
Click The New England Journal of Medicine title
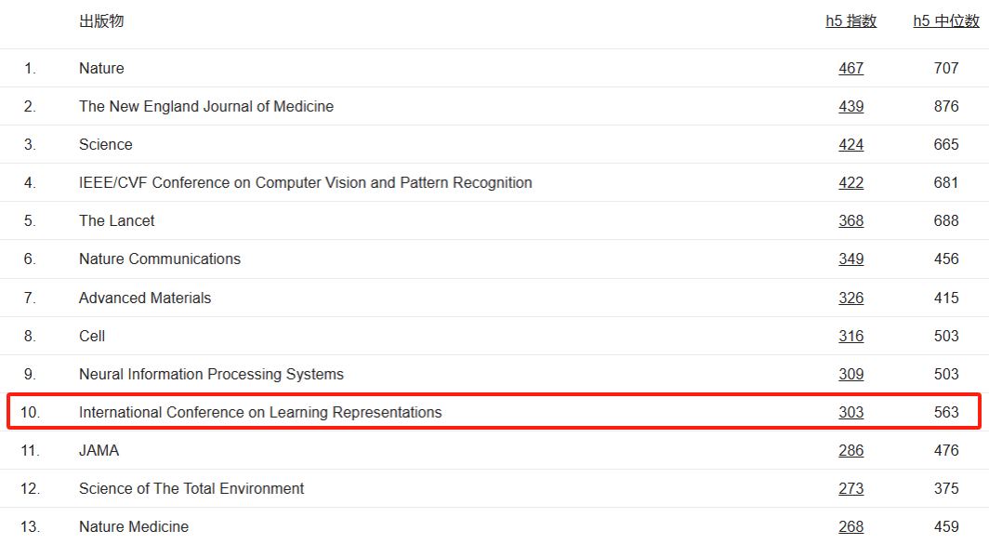coord(206,106)
